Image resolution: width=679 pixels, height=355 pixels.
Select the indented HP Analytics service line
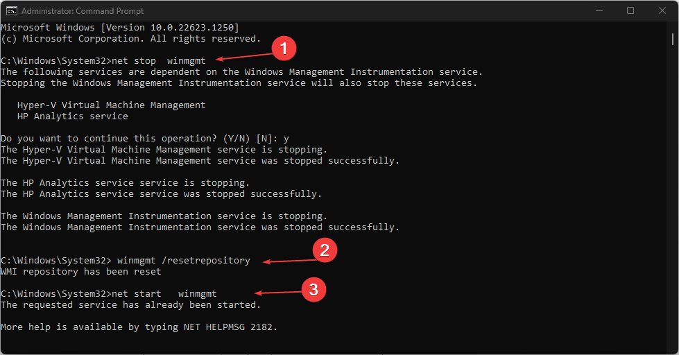coord(73,116)
